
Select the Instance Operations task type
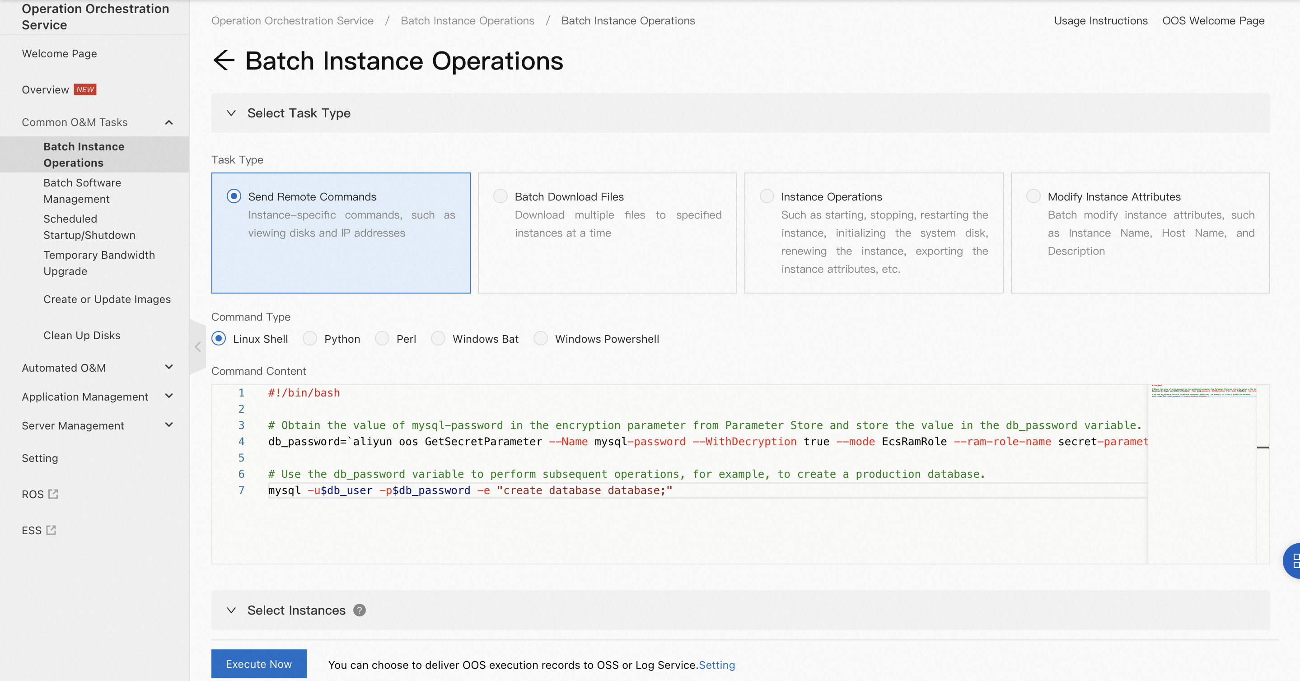(x=874, y=233)
